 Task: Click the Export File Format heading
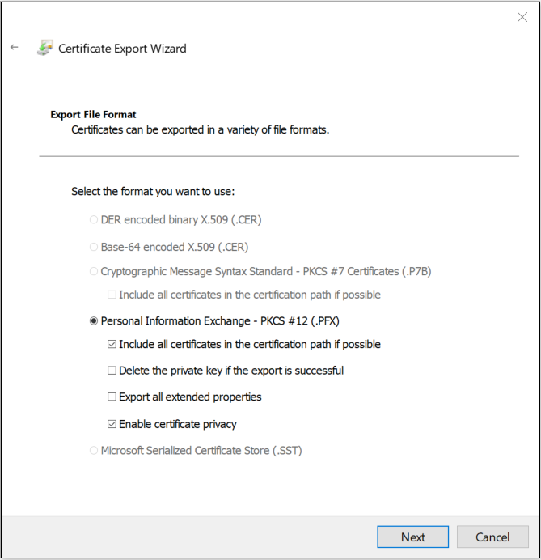tap(93, 115)
